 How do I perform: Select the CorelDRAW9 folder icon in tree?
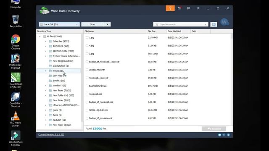tap(50, 66)
